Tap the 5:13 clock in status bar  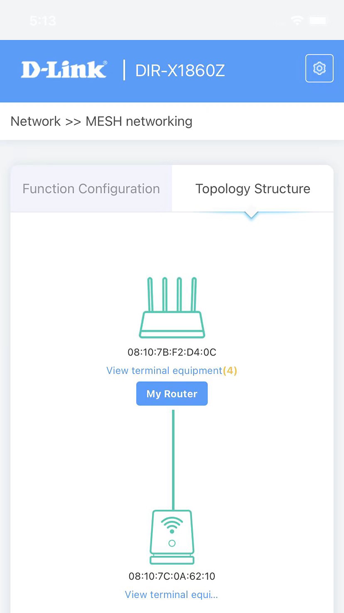coord(43,21)
